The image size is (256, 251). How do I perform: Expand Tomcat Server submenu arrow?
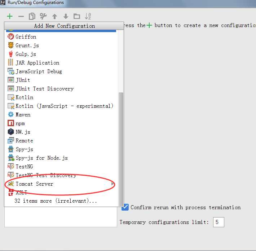pos(112,184)
